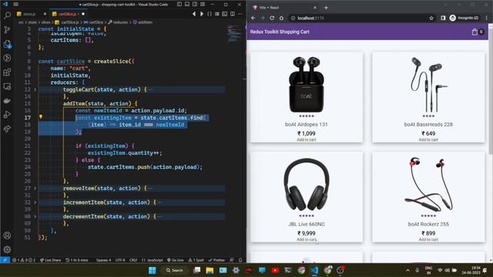Image resolution: width=493 pixels, height=277 pixels.
Task: Toggle primary side bar layout icon
Action: 179,5
